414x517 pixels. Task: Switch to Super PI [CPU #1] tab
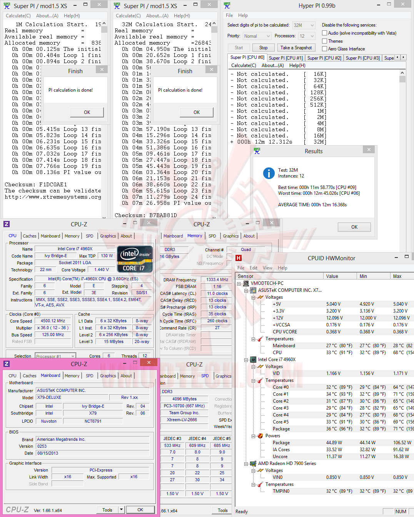click(x=286, y=58)
